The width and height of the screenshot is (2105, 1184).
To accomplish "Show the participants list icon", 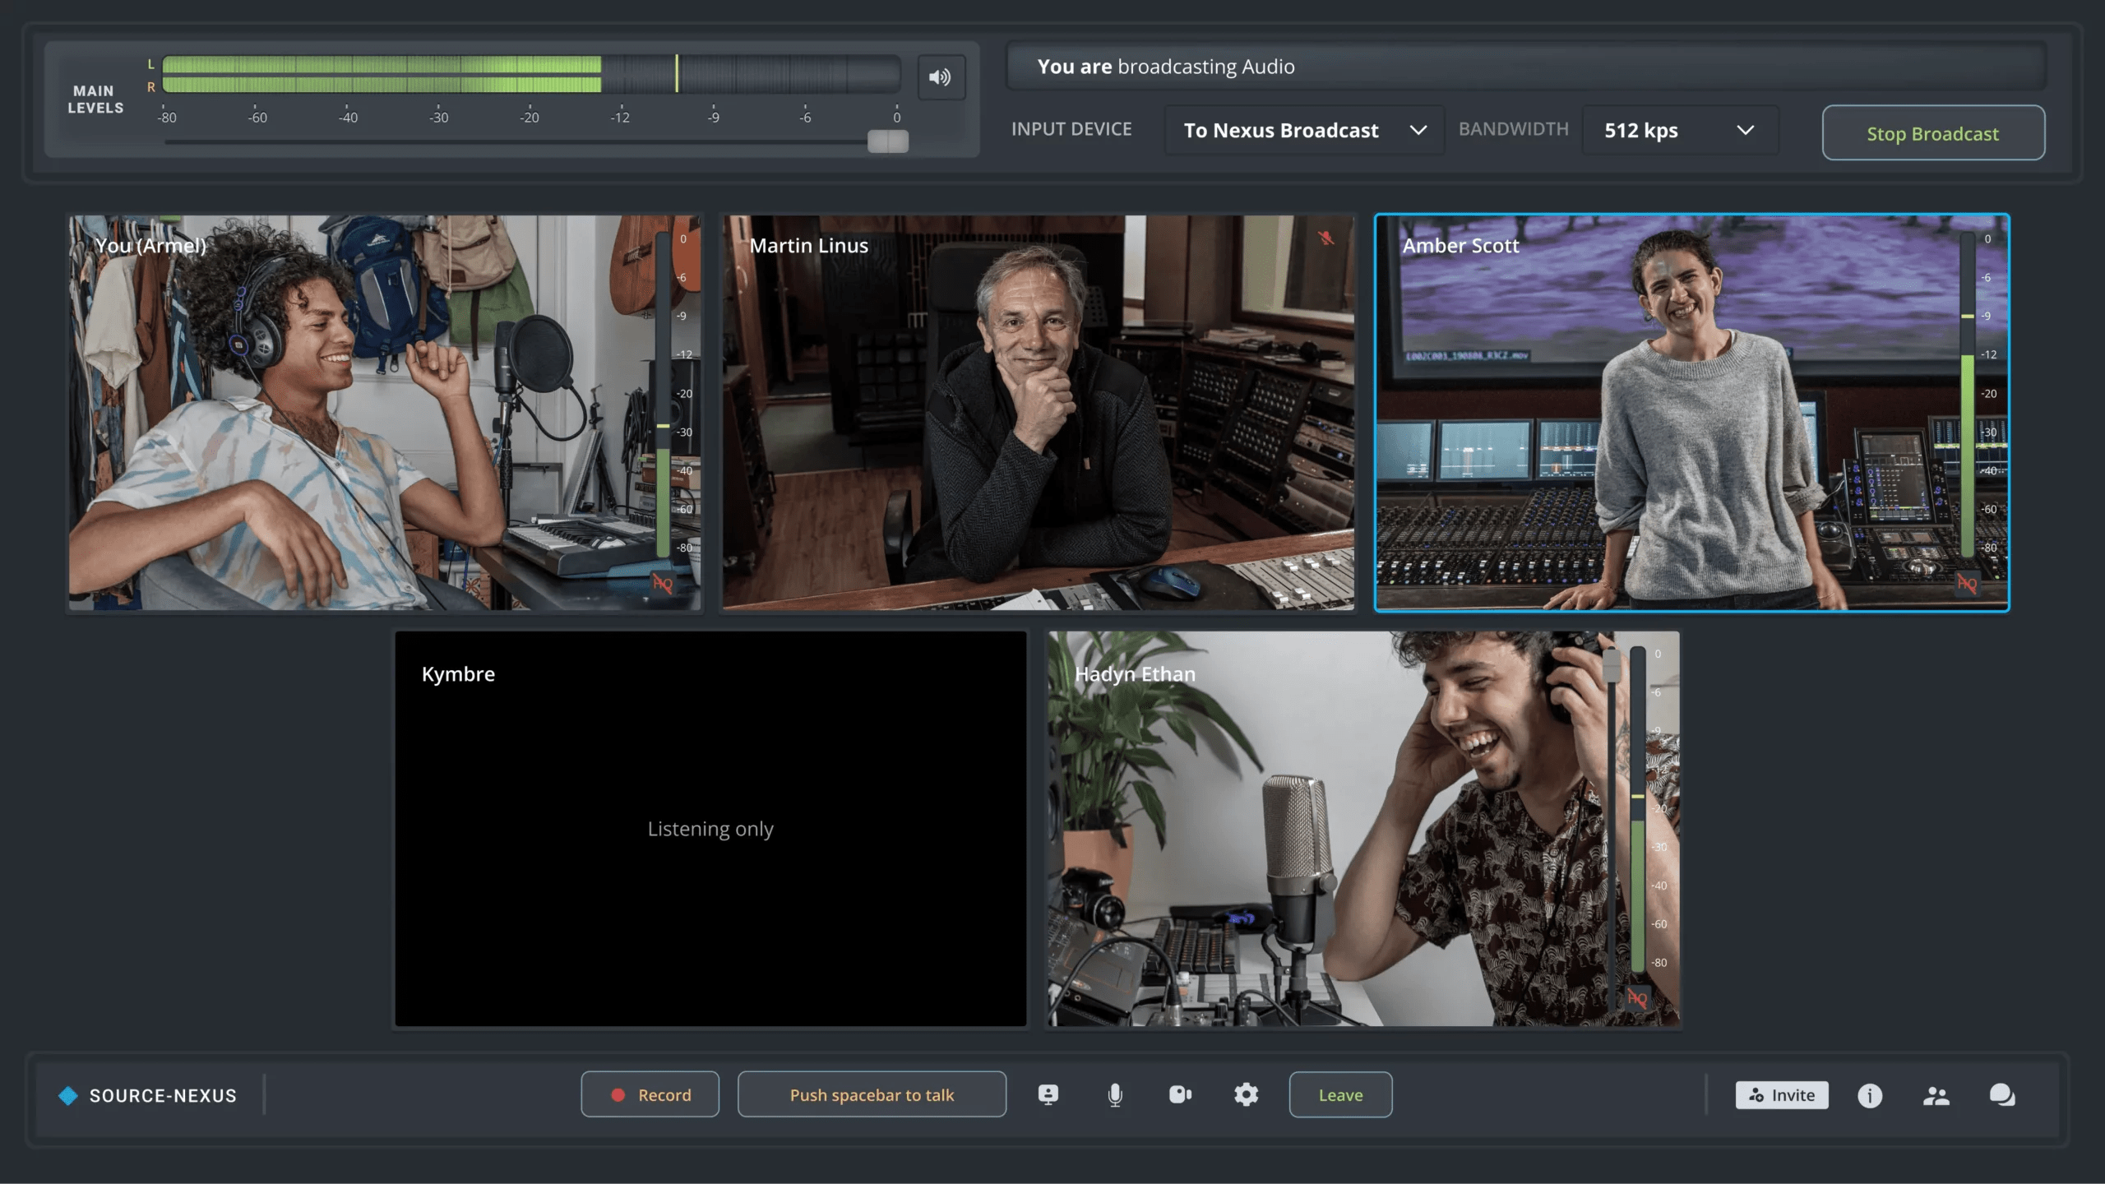I will (x=1936, y=1095).
